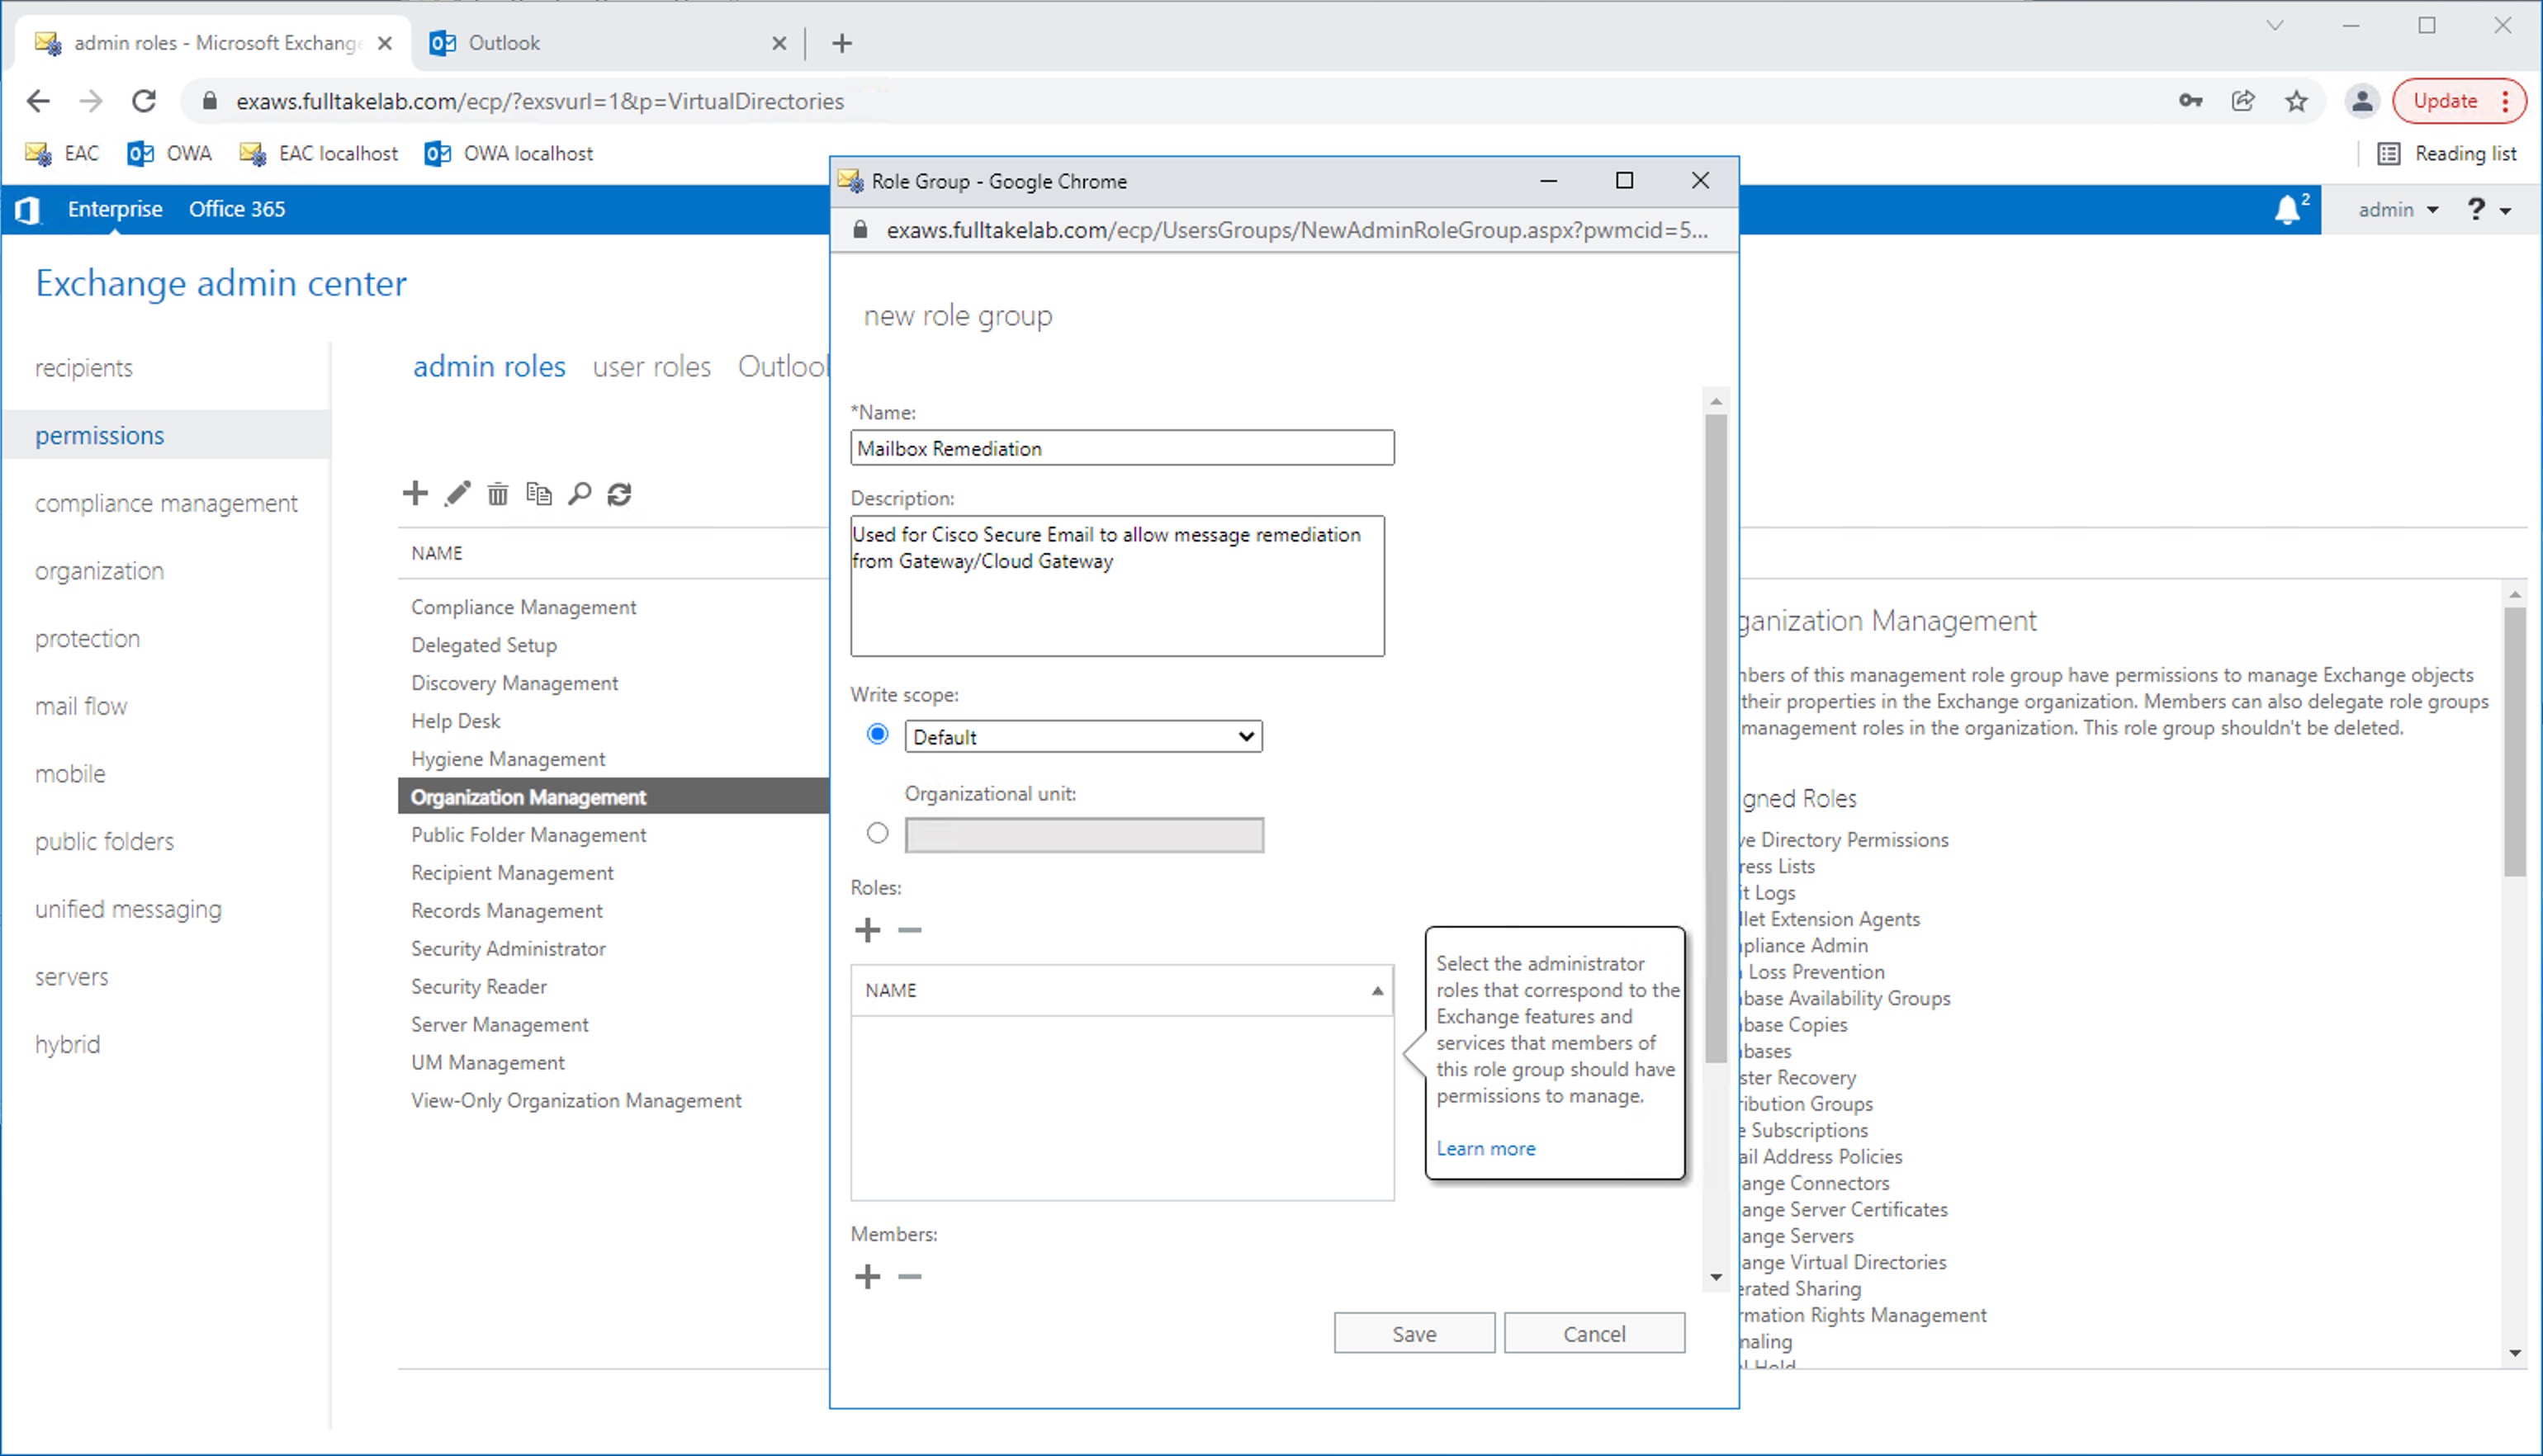Screen dimensions: 2543x1456
Task: Edit the selected role group
Action: (x=457, y=493)
